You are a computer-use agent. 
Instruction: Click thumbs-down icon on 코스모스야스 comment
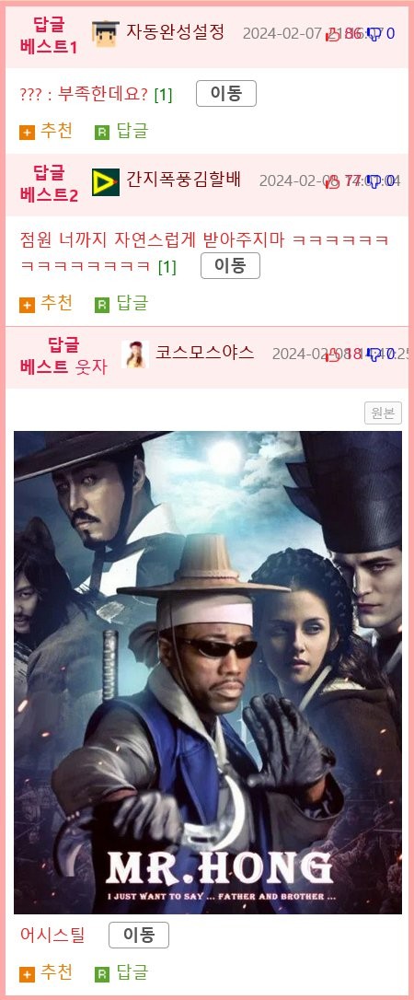coord(375,355)
